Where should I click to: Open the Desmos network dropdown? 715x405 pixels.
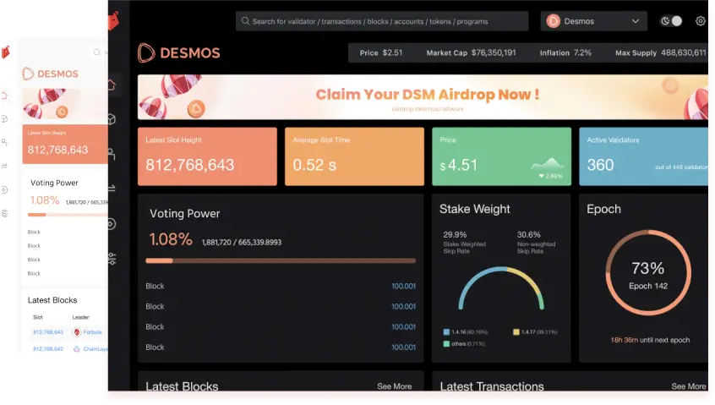(593, 21)
